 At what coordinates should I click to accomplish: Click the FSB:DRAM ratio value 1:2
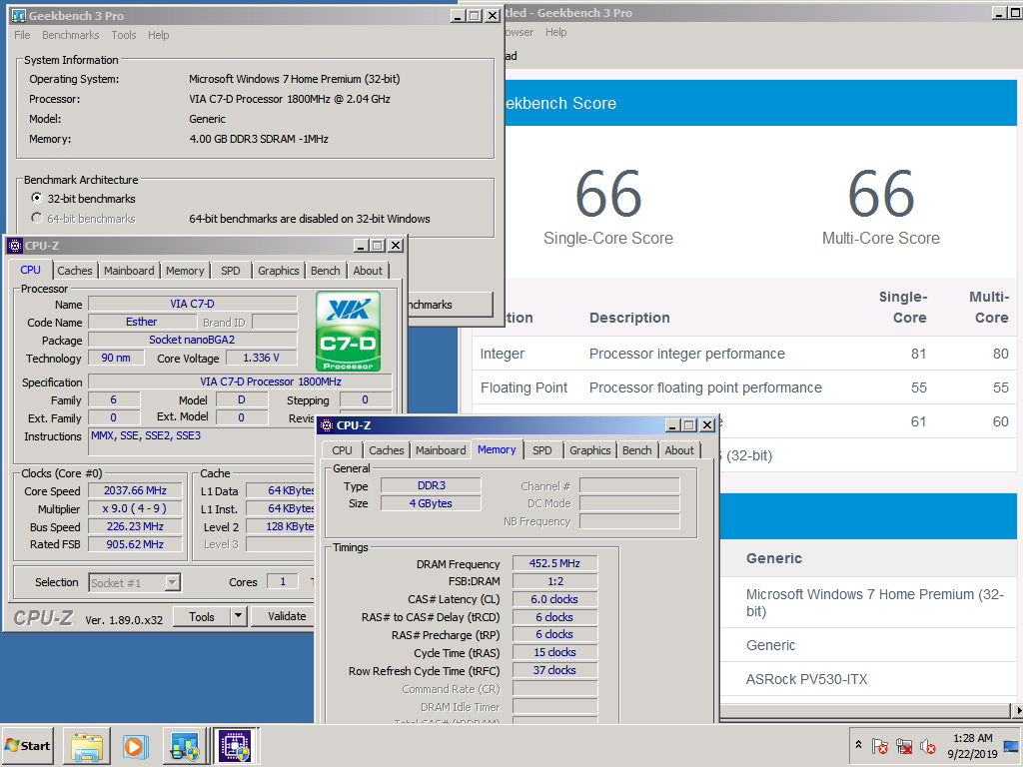click(554, 581)
